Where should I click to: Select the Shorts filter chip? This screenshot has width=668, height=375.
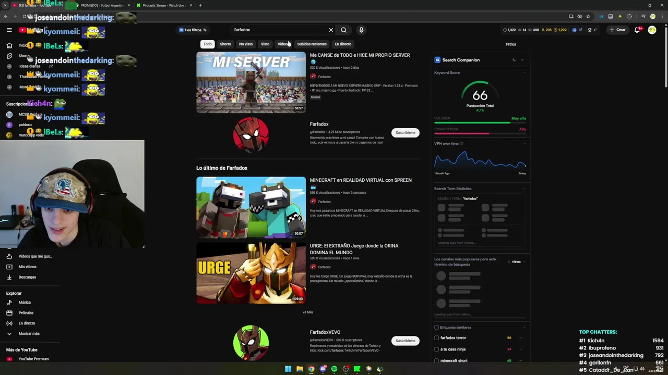pos(225,44)
